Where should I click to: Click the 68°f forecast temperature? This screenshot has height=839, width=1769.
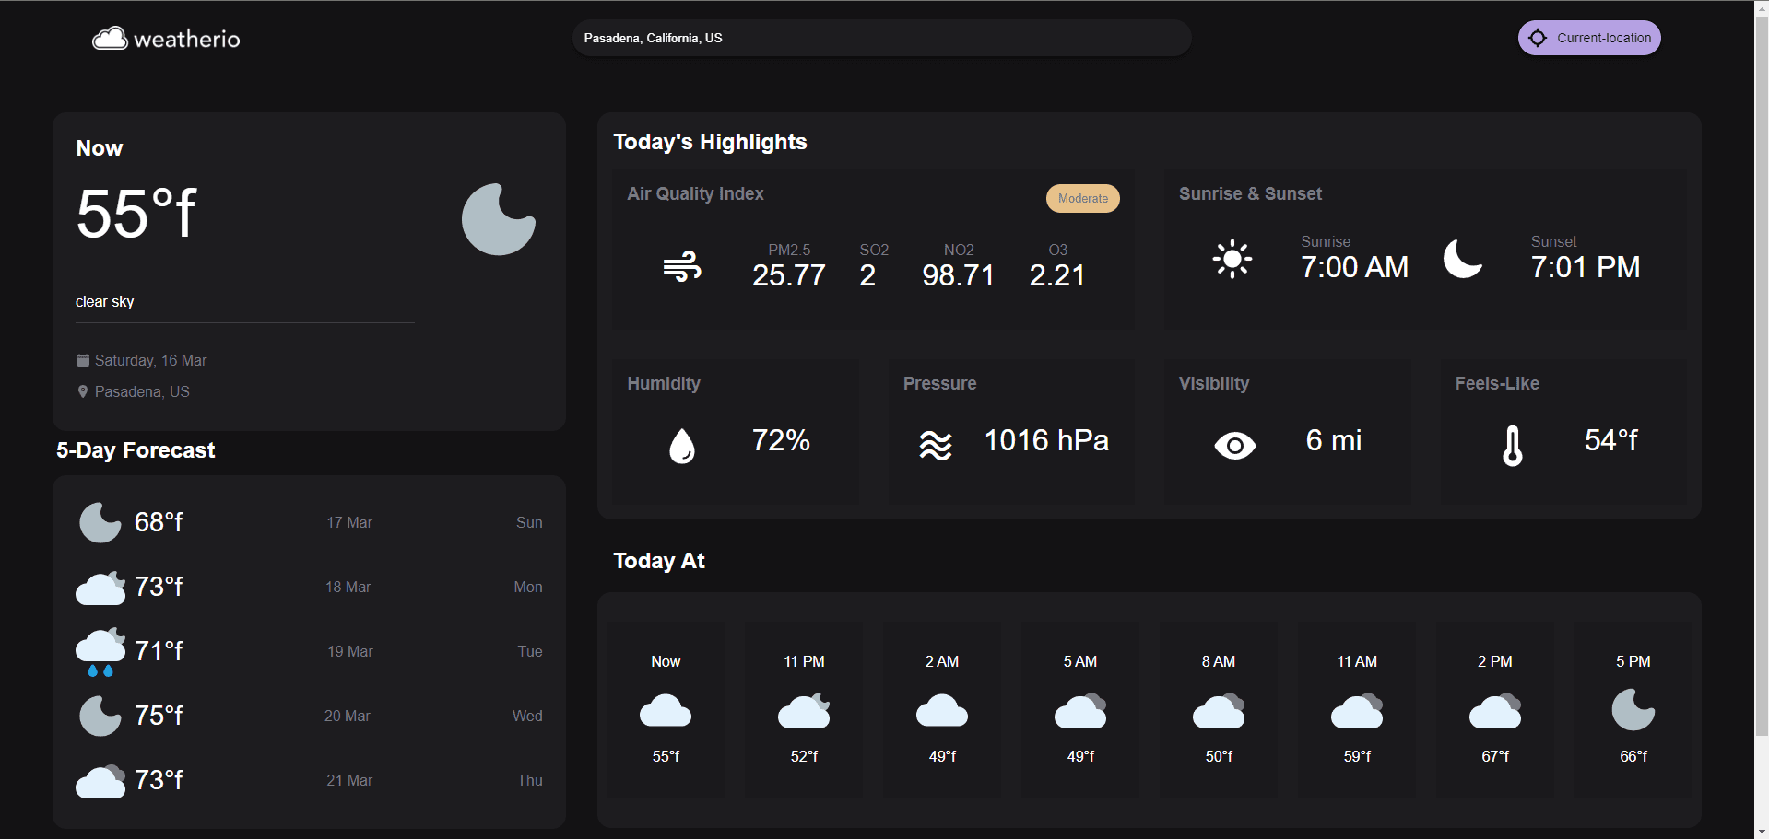159,522
